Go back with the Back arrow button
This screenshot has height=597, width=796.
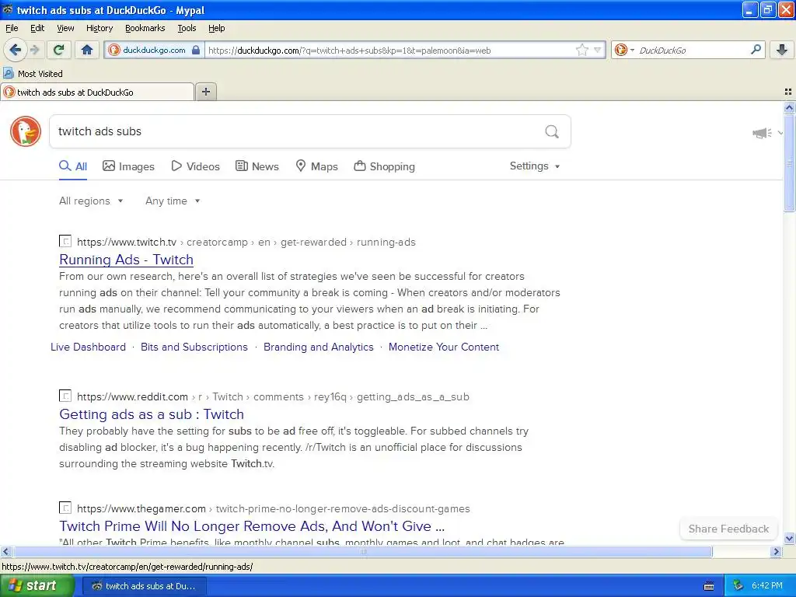coord(15,50)
